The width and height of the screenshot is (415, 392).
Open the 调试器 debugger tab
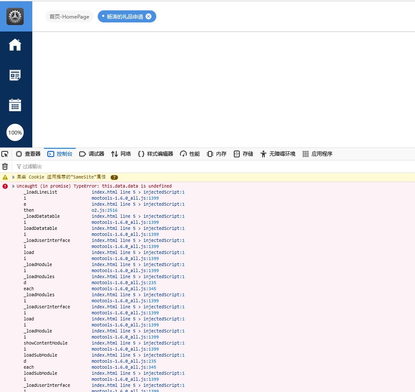coord(92,154)
